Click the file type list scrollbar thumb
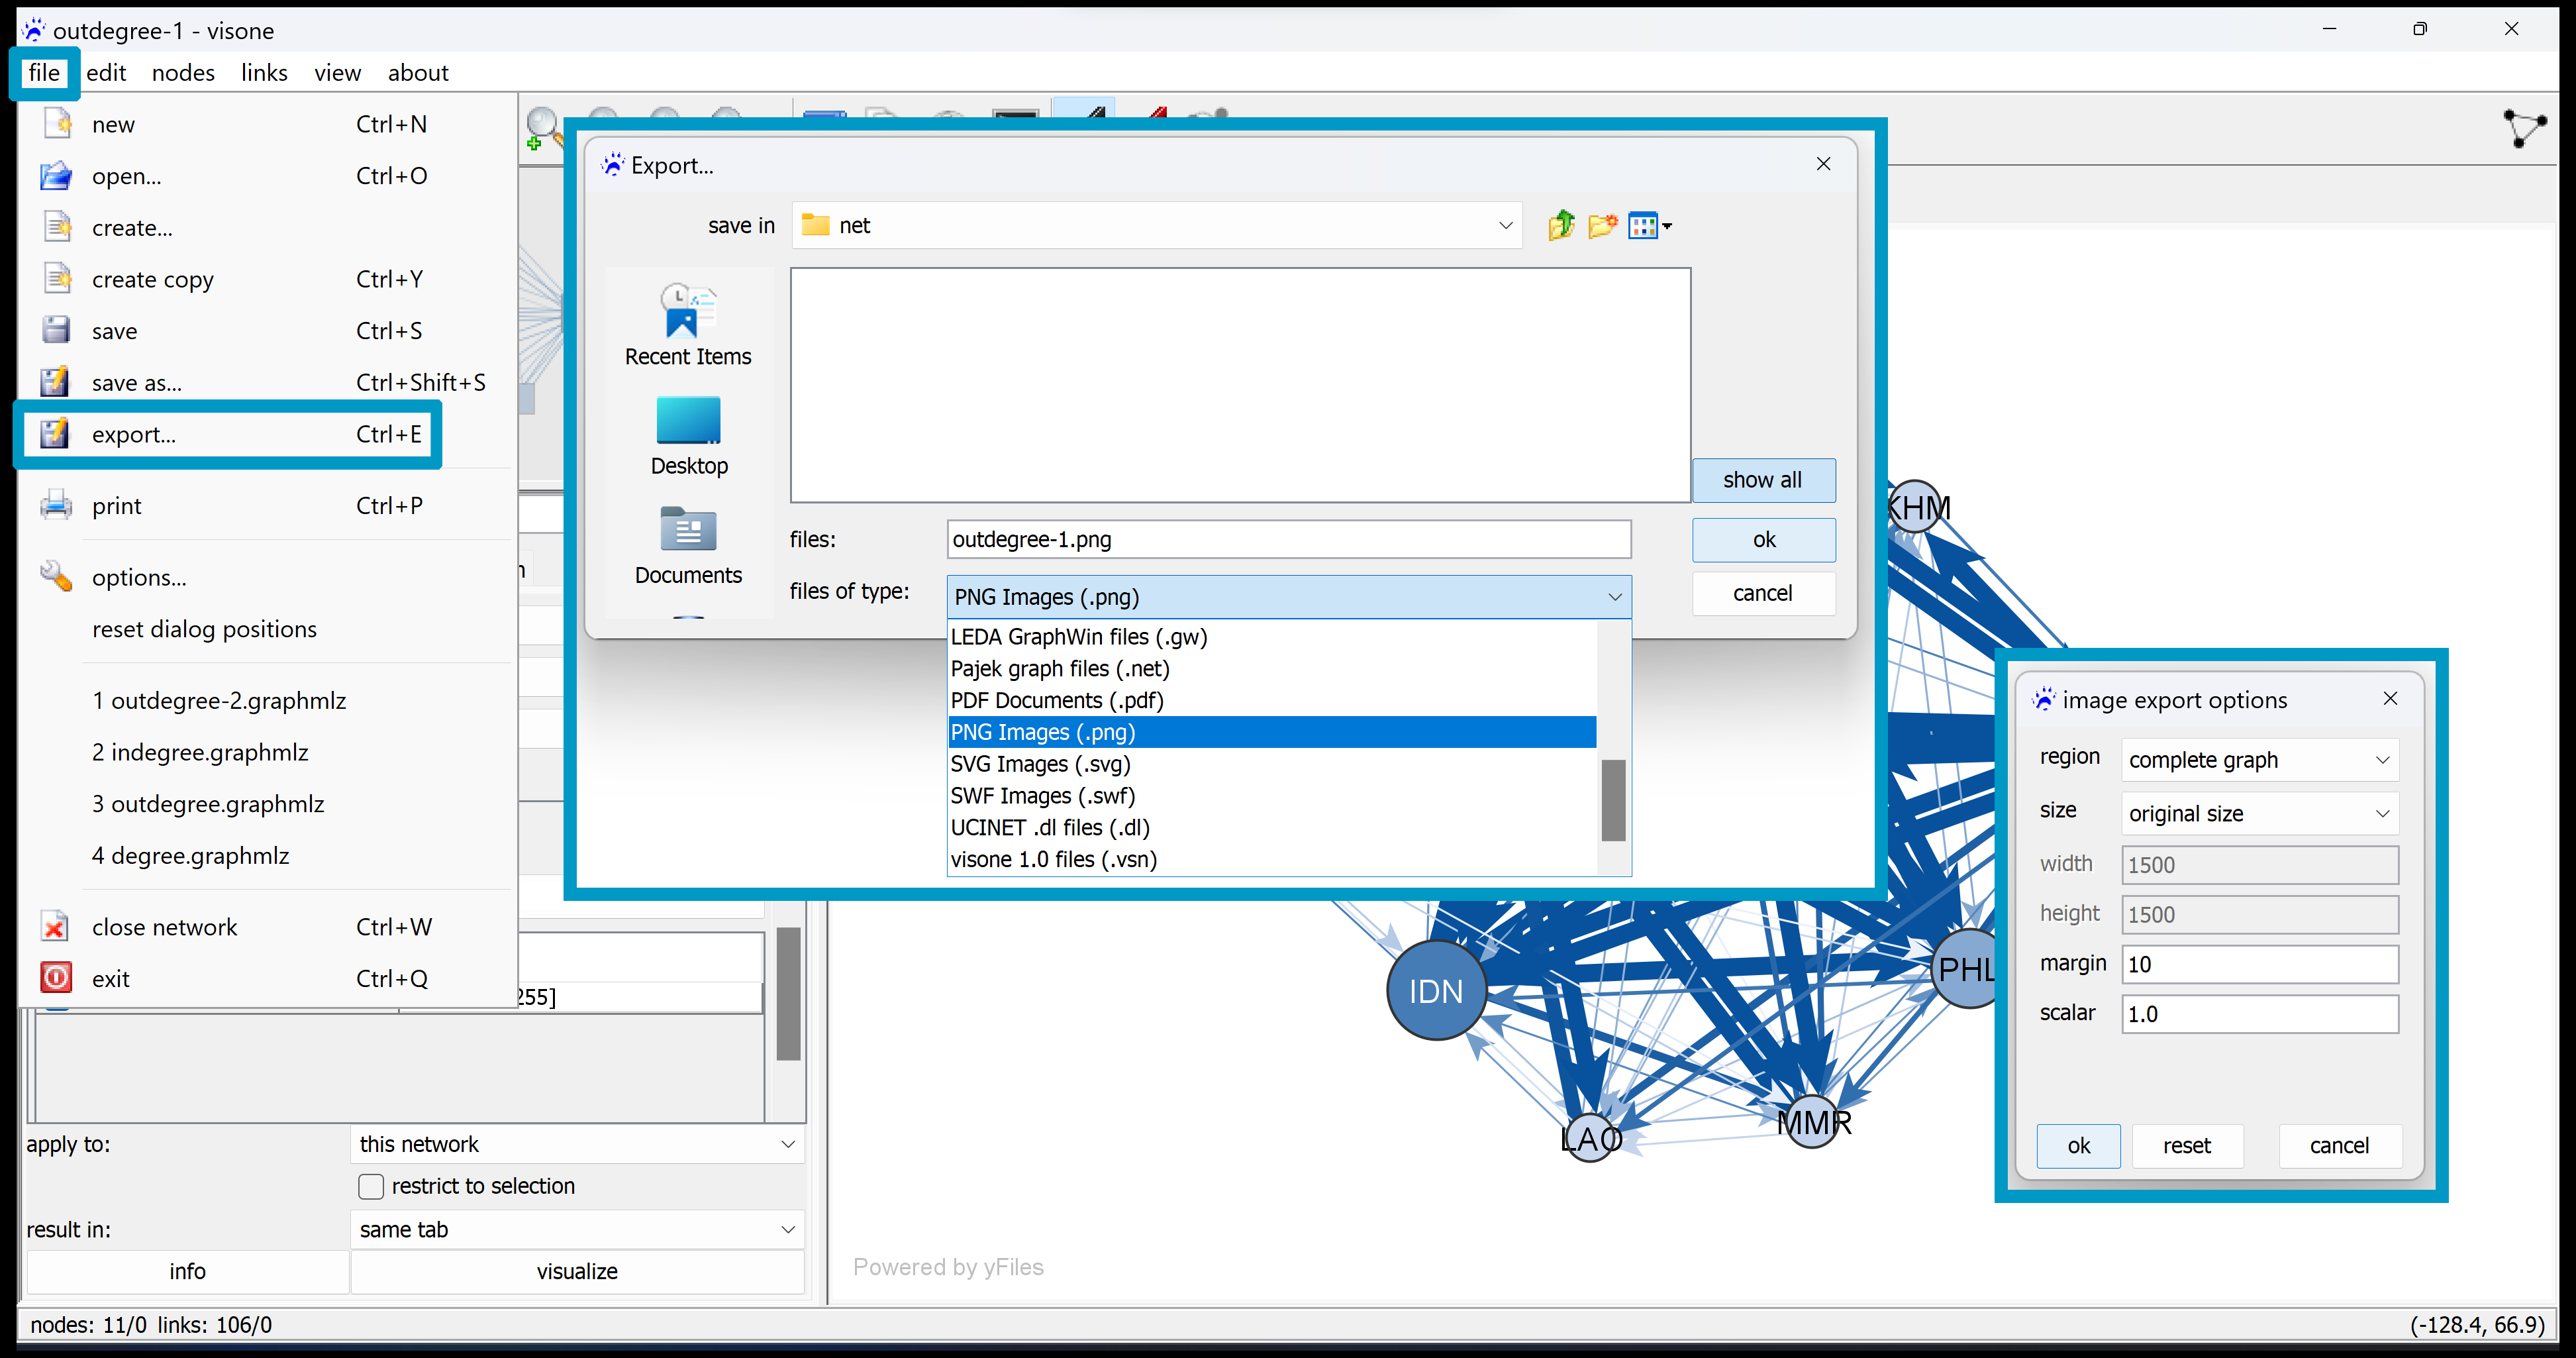The height and width of the screenshot is (1358, 2576). pyautogui.click(x=1613, y=800)
